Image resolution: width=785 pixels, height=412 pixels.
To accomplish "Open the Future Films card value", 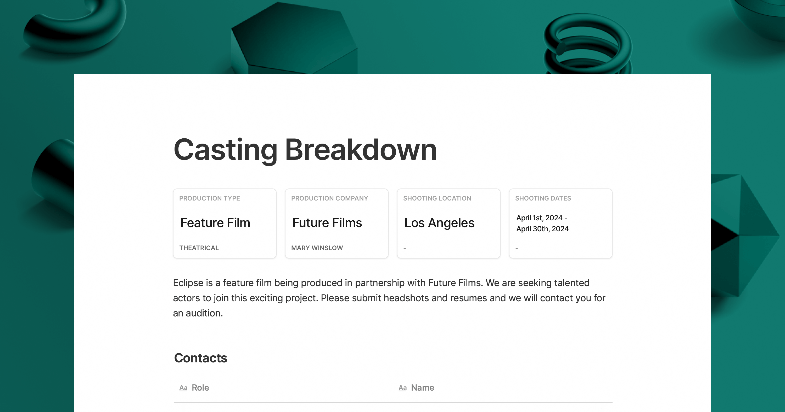I will tap(327, 223).
